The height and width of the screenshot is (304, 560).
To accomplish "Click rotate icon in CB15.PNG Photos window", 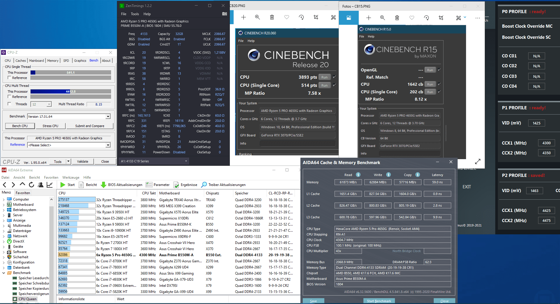I will tap(426, 18).
